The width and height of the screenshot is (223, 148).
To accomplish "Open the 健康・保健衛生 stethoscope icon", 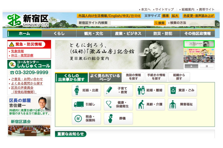I will [x=118, y=105].
